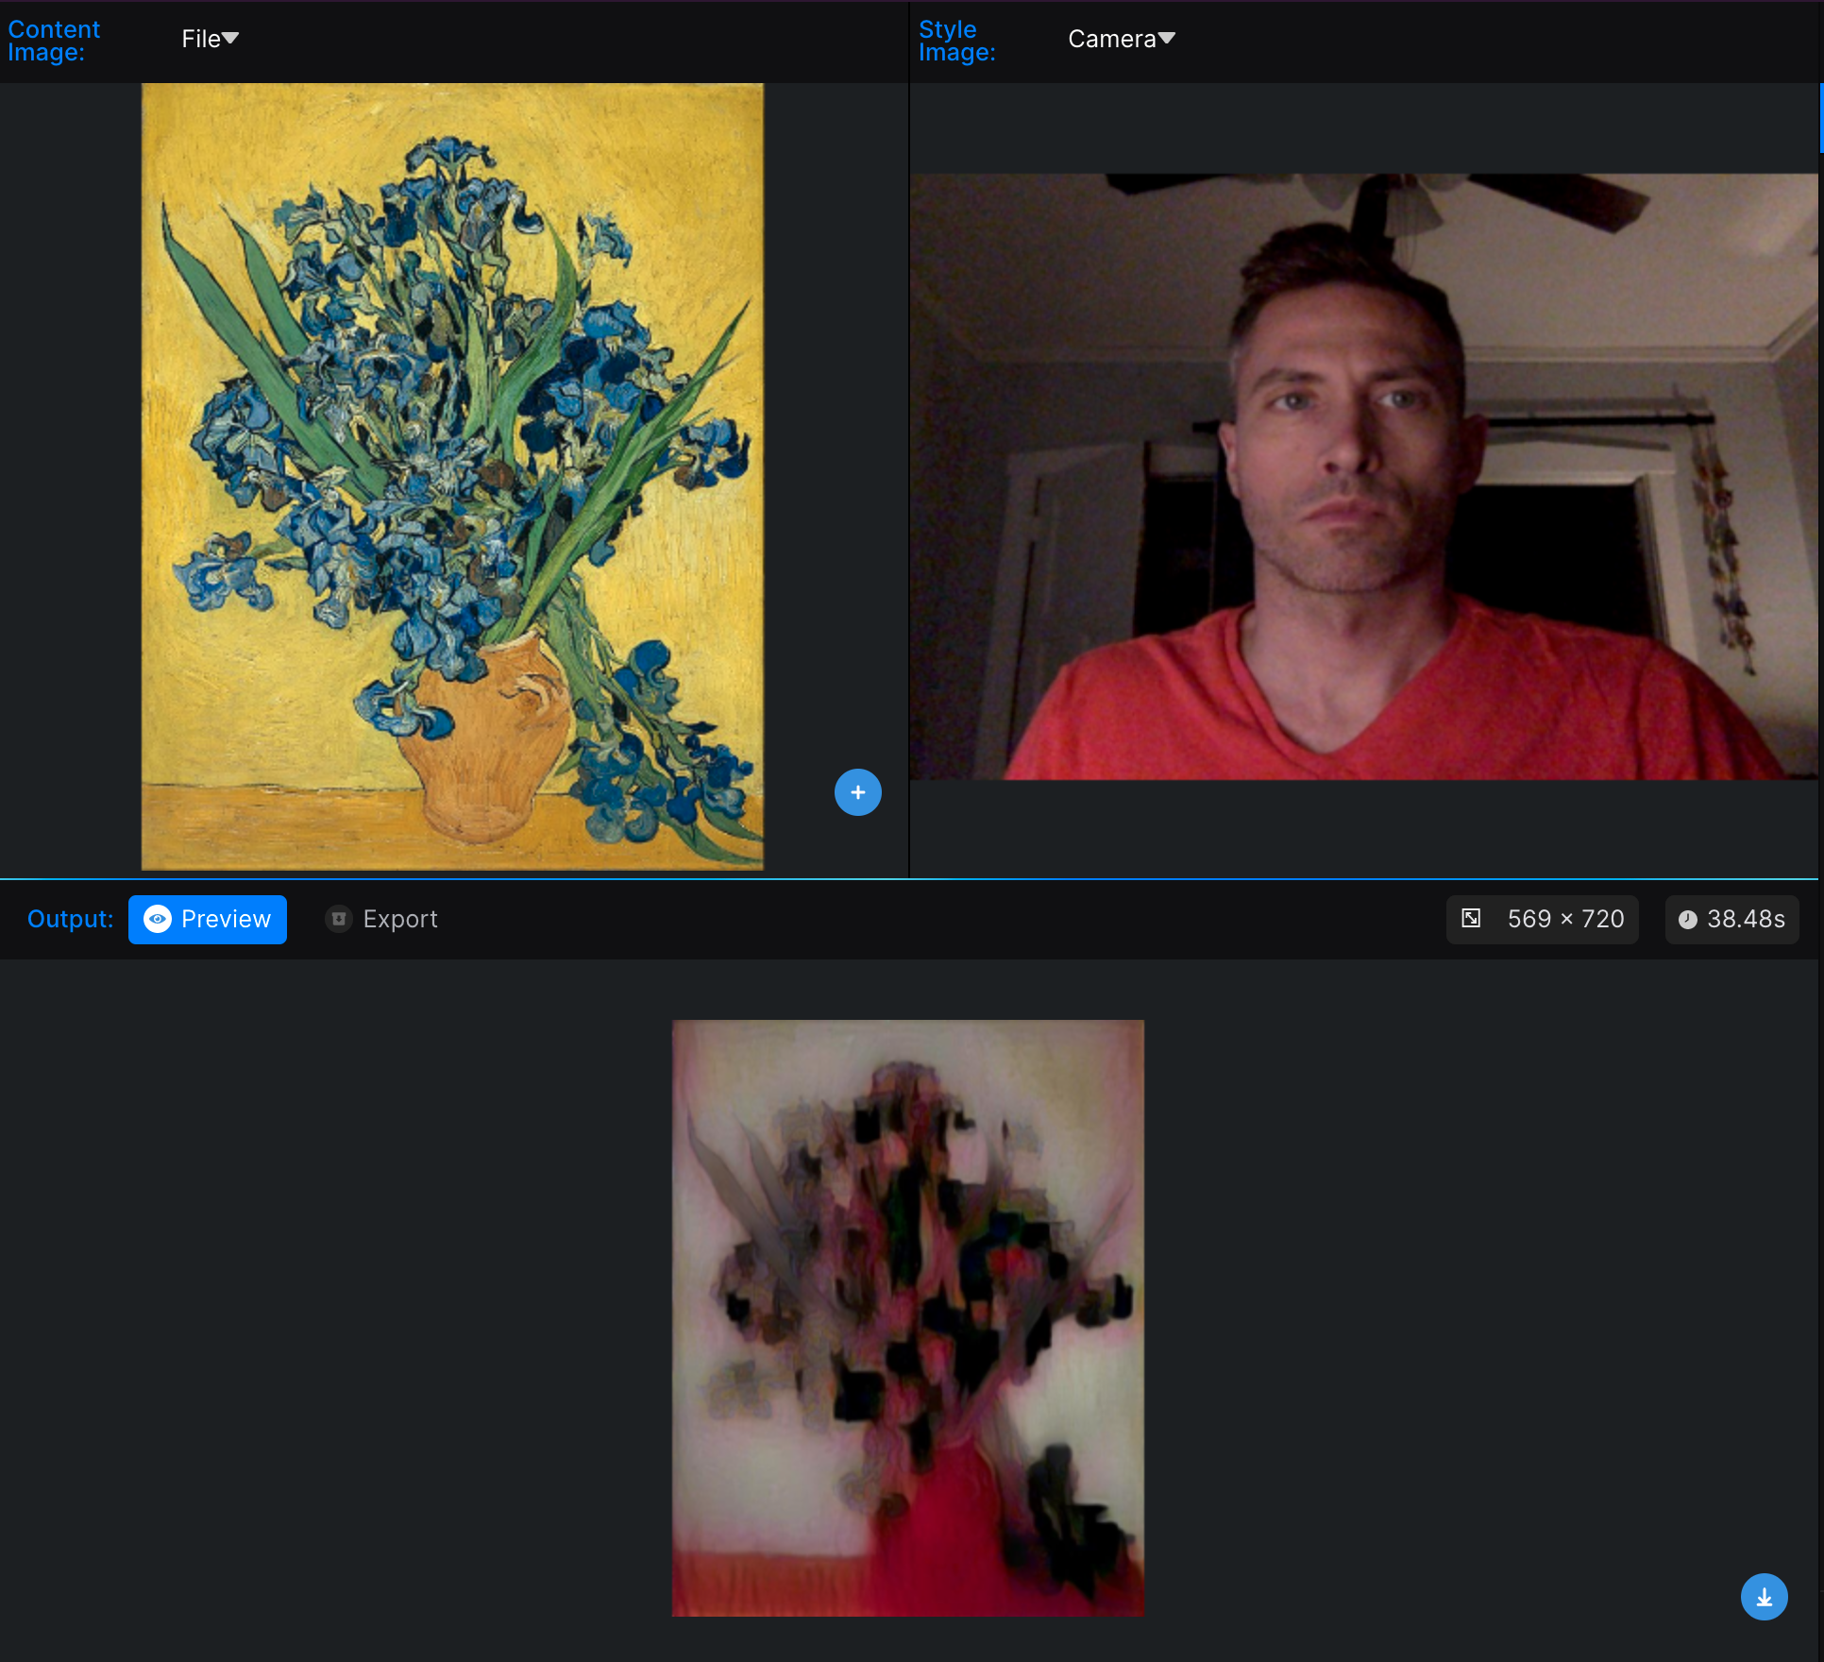Click the stylized output preview image
This screenshot has width=1824, height=1662.
907,1317
